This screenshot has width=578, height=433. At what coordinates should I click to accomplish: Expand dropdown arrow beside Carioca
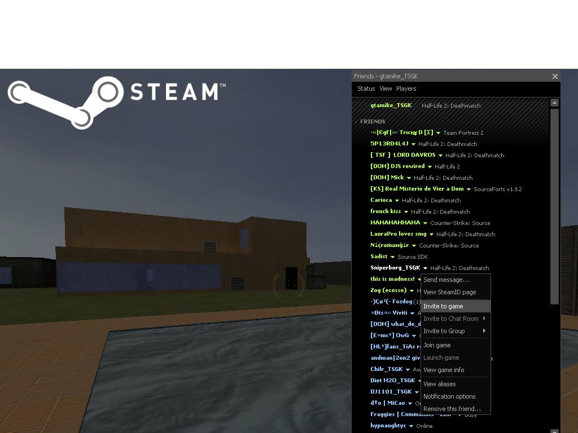397,201
